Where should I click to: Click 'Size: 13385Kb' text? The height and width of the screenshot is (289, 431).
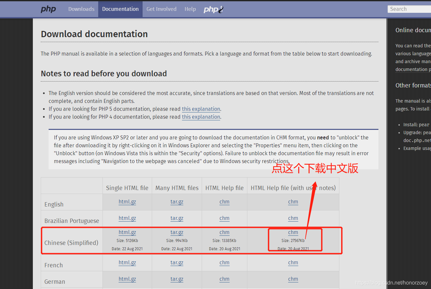[x=224, y=241]
